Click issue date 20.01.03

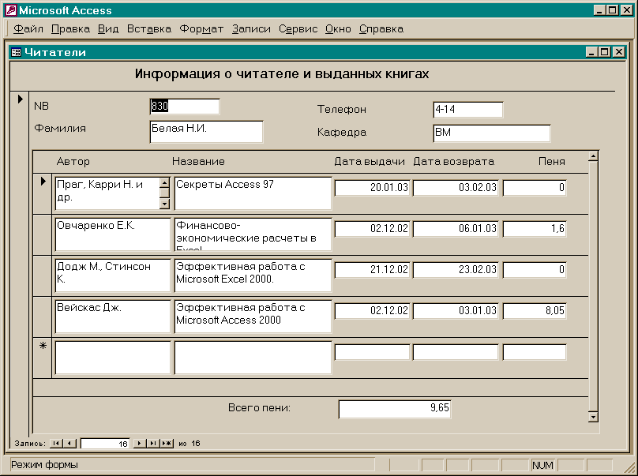(372, 188)
